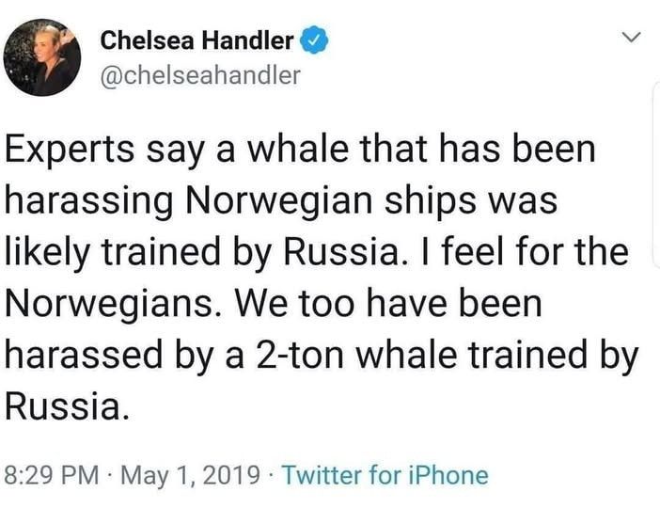Open the "Chelsea Handler" display name
Image resolution: width=660 pixels, height=508 pixels.
tap(196, 40)
